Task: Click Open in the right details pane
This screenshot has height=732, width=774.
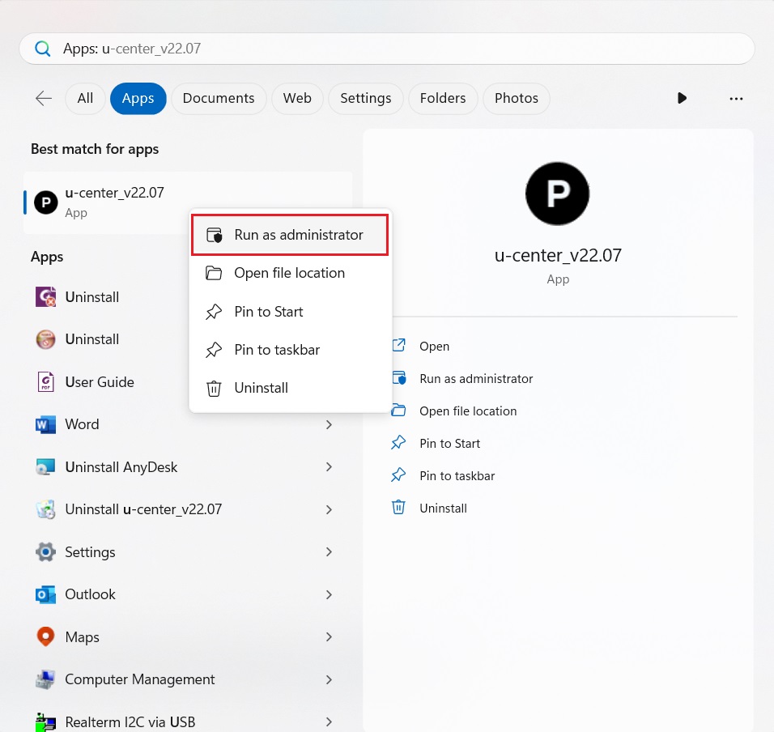Action: [434, 346]
